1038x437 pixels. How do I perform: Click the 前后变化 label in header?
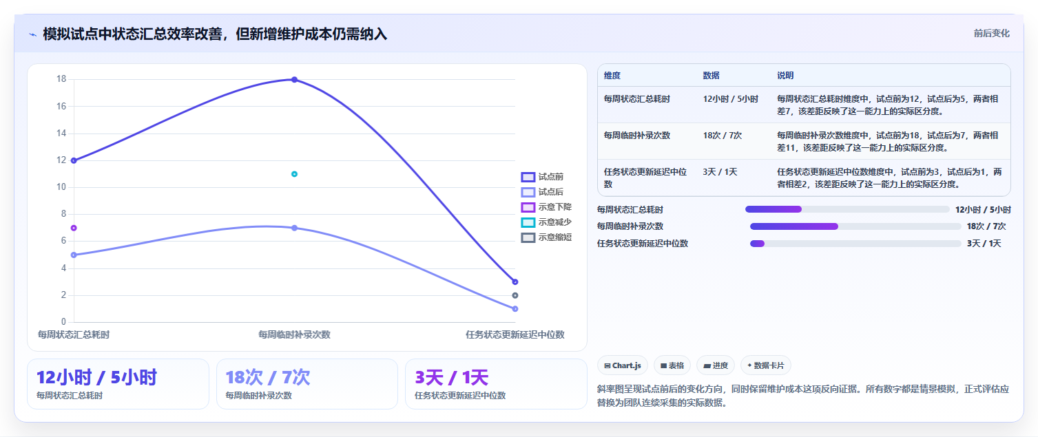992,33
